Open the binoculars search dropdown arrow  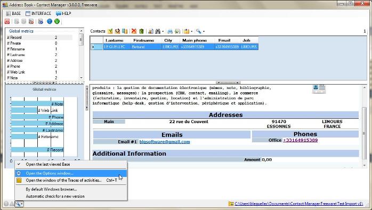(x=163, y=31)
